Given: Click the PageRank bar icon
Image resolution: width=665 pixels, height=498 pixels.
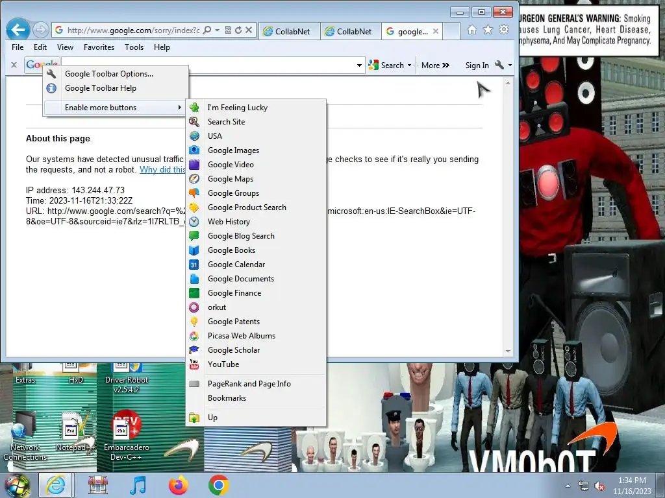Looking at the screenshot, I should (x=194, y=384).
